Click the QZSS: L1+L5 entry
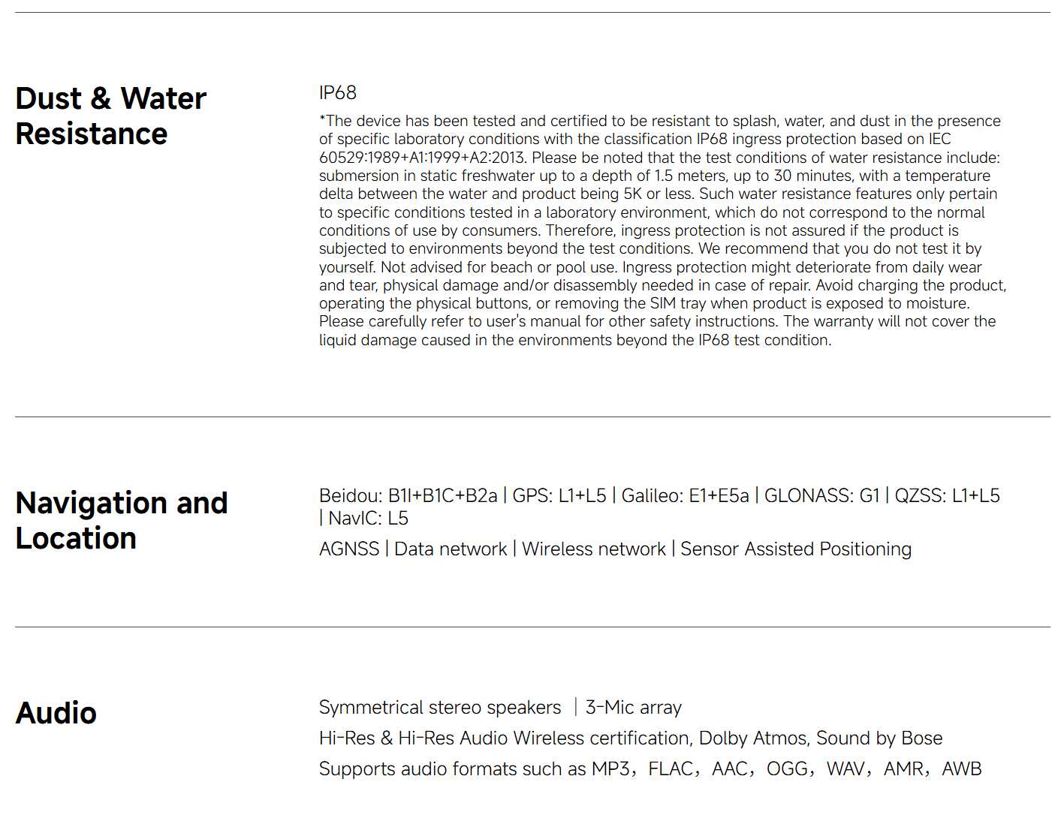The height and width of the screenshot is (821, 1064). [947, 496]
